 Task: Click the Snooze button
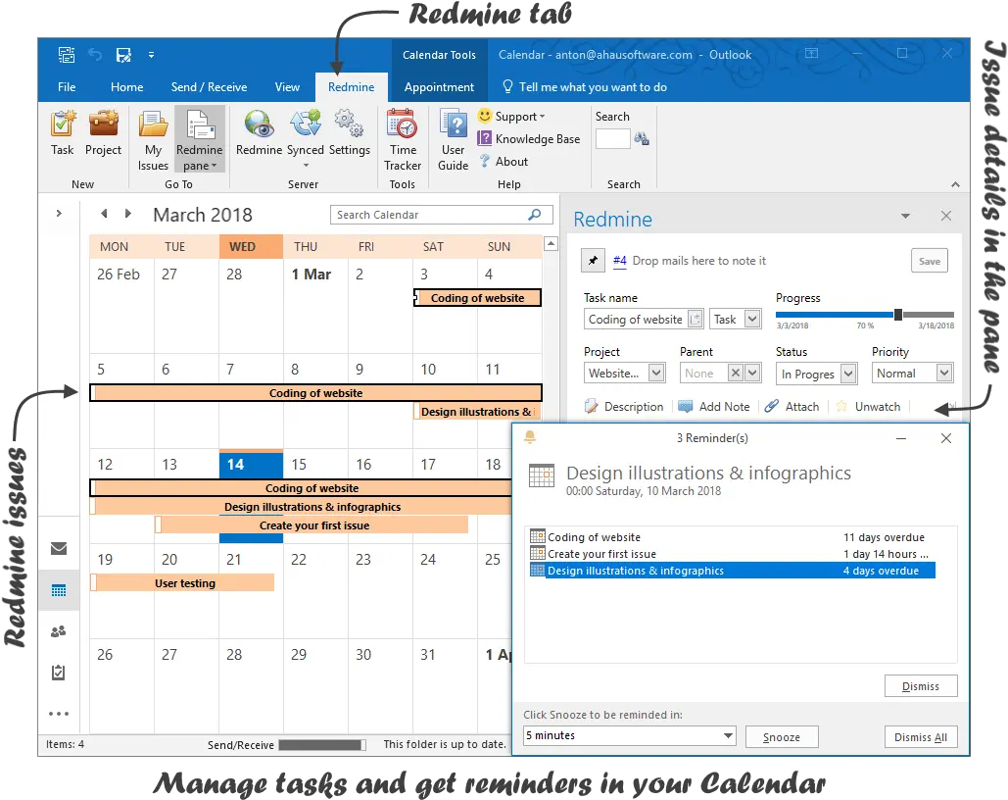pos(782,737)
